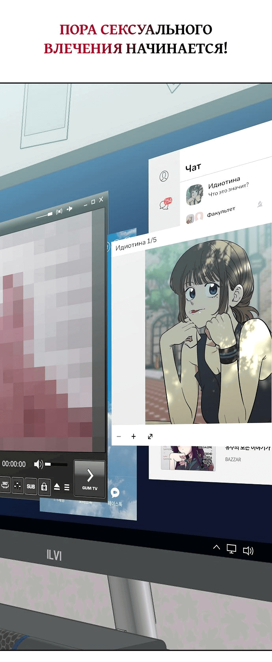Adjust the media player volume slider

[56, 465]
